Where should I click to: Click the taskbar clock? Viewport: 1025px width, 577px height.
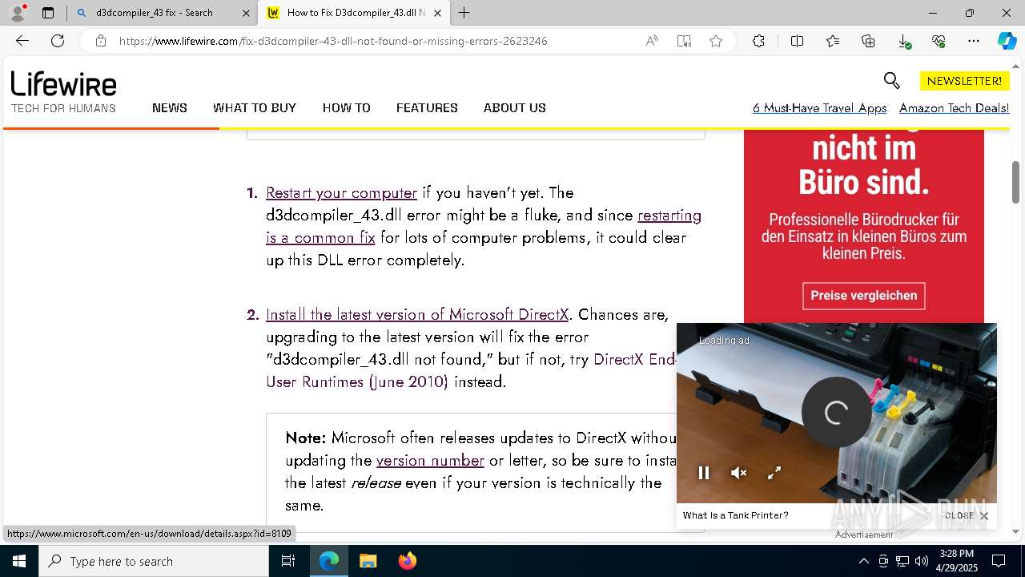point(957,561)
